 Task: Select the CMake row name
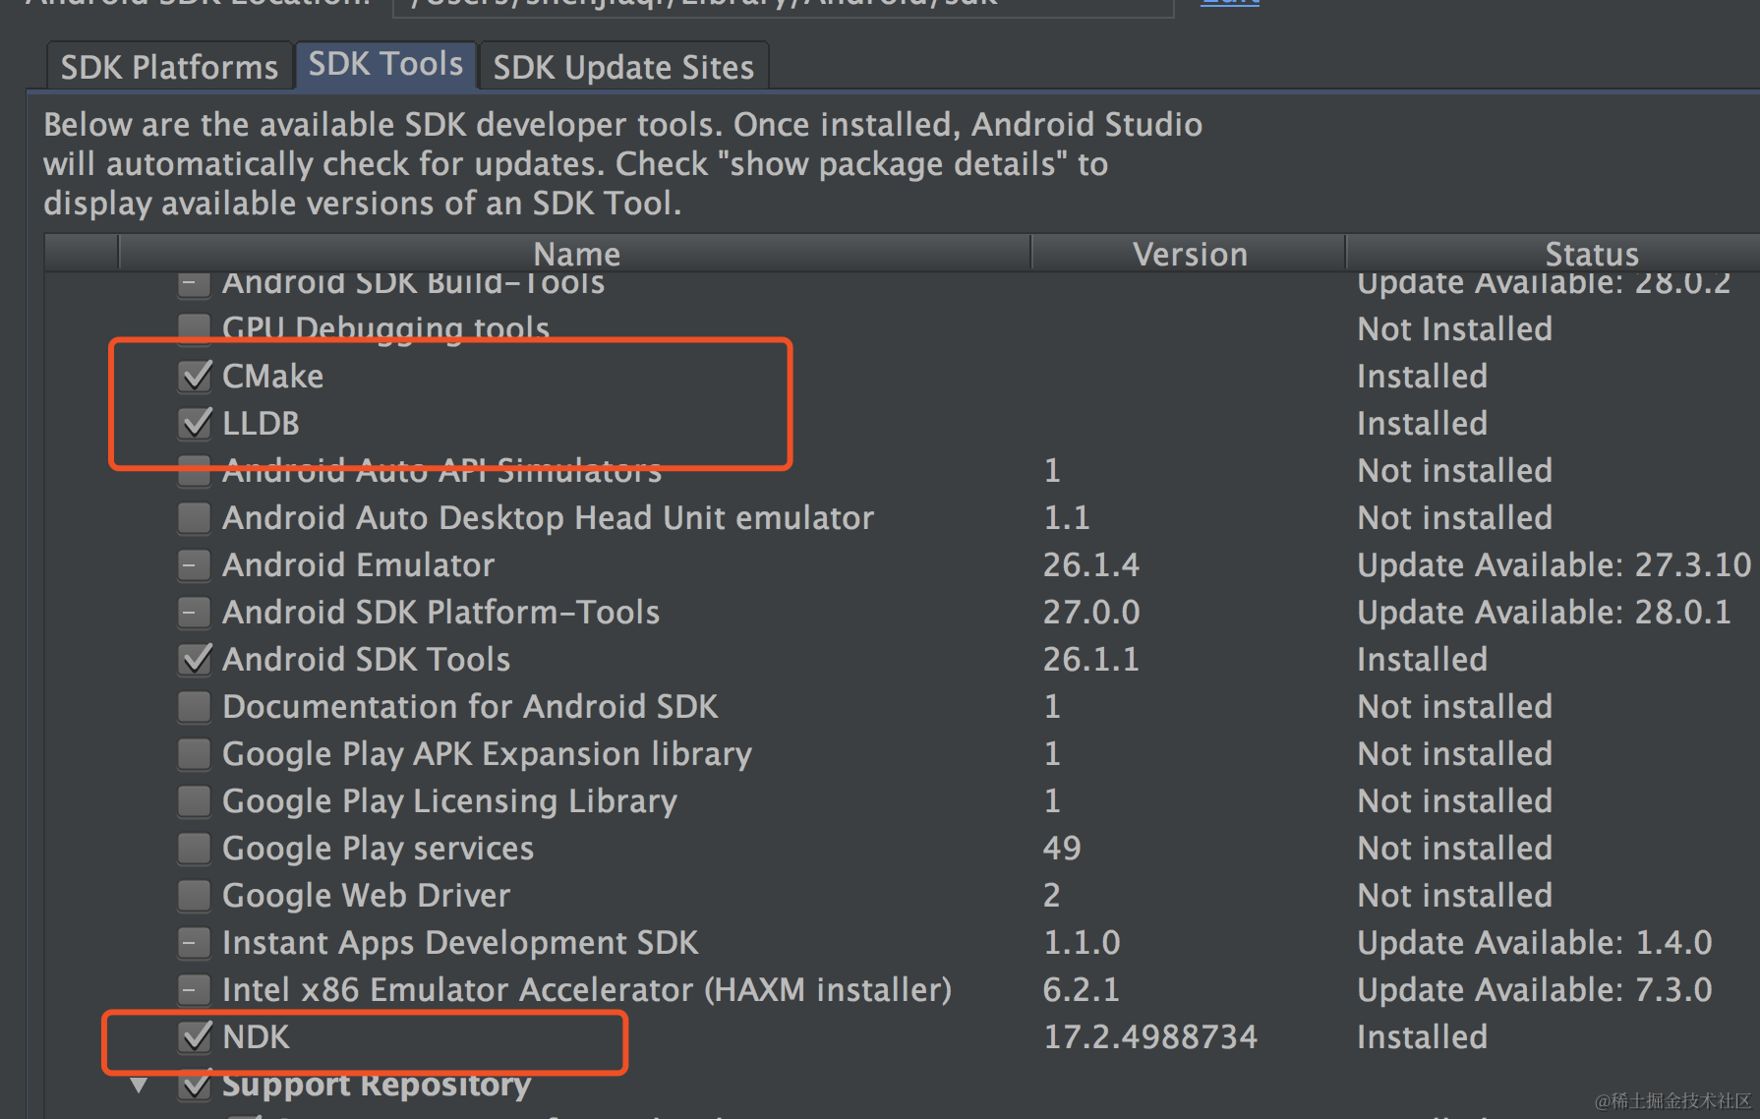pyautogui.click(x=272, y=376)
